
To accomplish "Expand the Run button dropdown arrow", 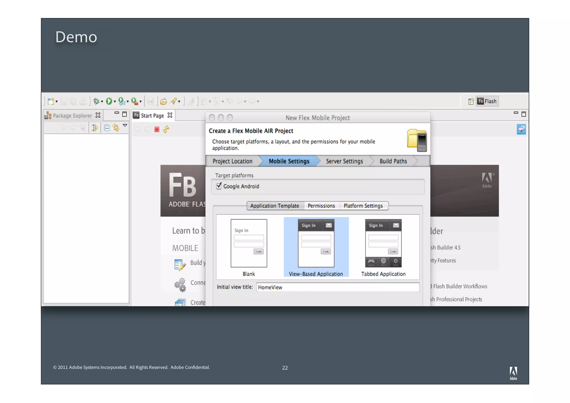I will 115,102.
